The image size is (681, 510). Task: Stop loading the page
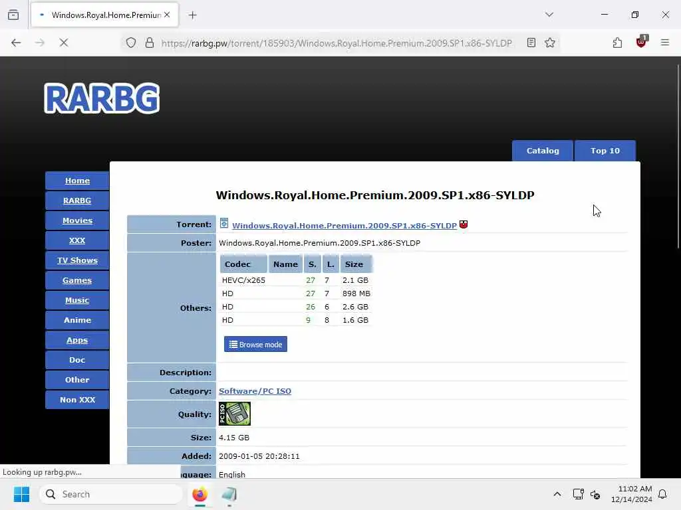[64, 42]
